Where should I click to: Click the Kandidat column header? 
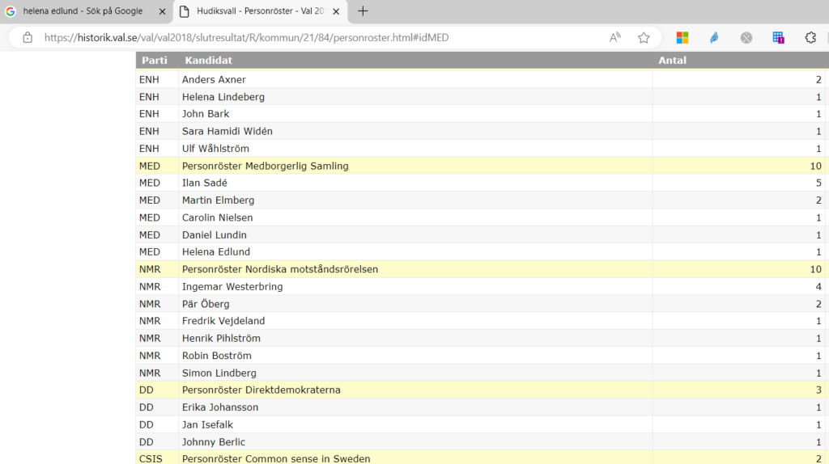click(x=208, y=61)
